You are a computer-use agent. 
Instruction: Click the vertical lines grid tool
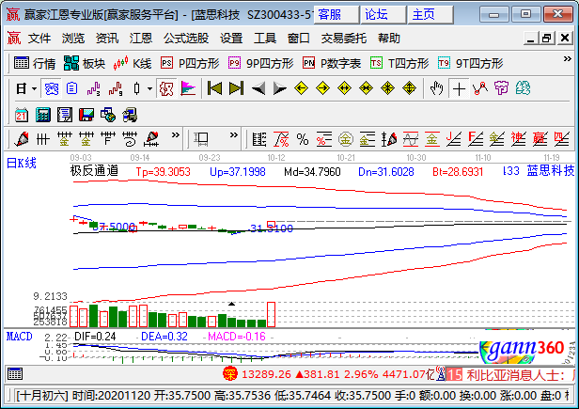tap(43, 139)
